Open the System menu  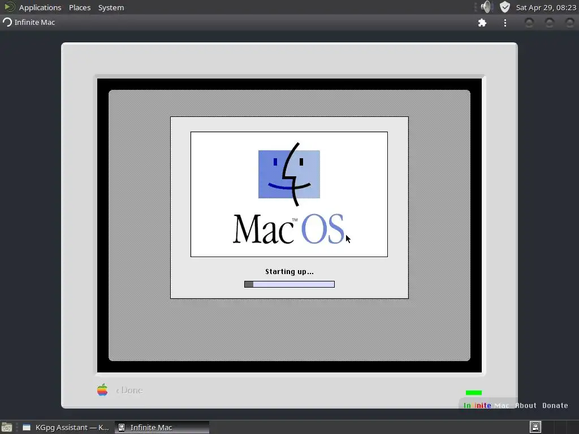[111, 7]
